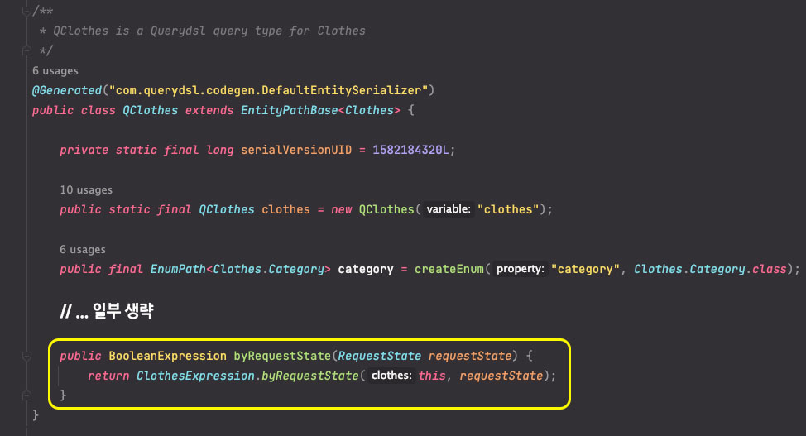Click the 1582184320L literal value
The width and height of the screenshot is (806, 436).
point(410,150)
